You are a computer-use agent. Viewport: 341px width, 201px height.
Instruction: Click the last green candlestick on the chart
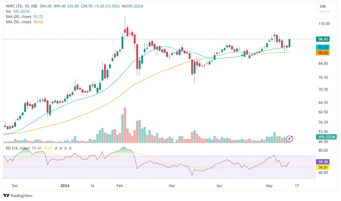pos(290,43)
